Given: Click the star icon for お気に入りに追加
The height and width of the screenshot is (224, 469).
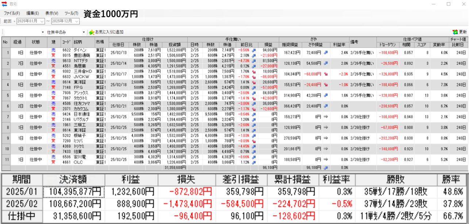Looking at the screenshot, I should pyautogui.click(x=92, y=32).
